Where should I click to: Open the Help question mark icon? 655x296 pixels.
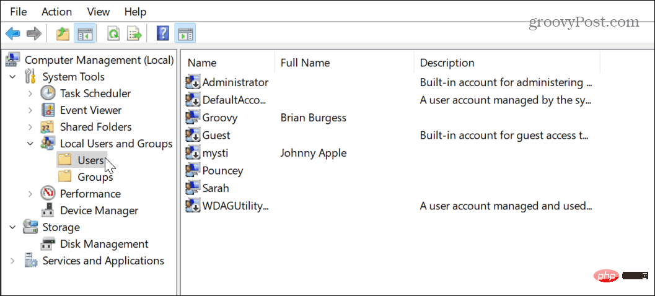(162, 33)
